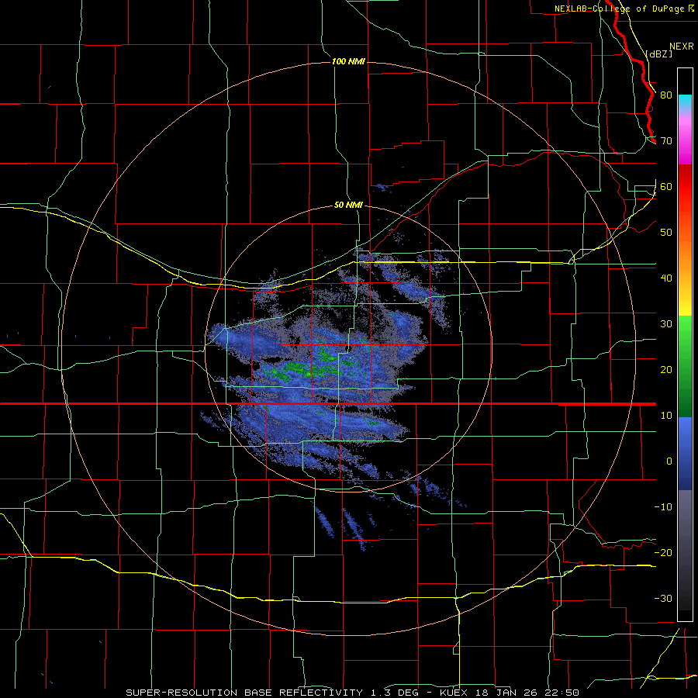Screen dimensions: 698x698
Task: Click the KUEX 18 JAN 26 22:50 timestamp
Action: [x=510, y=693]
